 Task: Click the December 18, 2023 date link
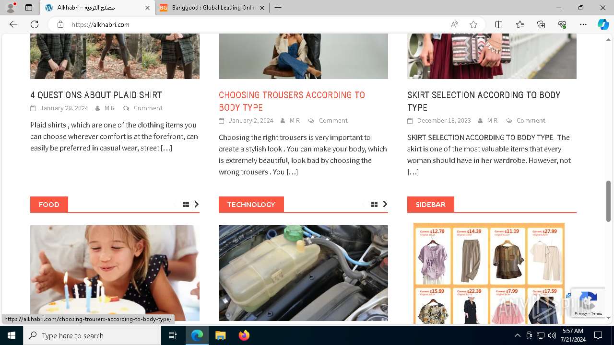coord(444,121)
